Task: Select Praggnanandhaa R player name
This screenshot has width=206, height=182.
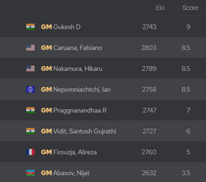Action: click(x=80, y=111)
